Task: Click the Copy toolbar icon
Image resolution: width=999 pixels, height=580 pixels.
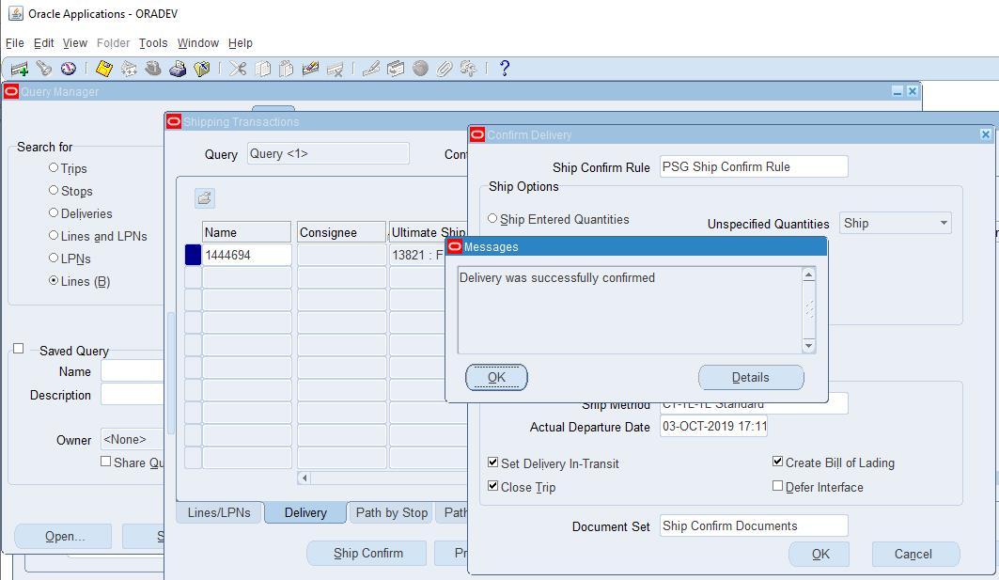Action: pyautogui.click(x=261, y=67)
